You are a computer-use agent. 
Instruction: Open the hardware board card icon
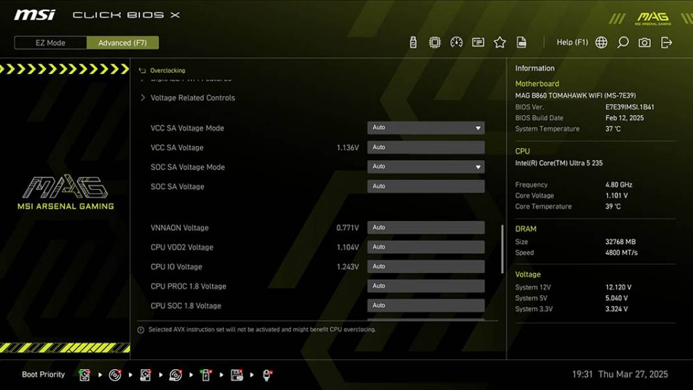click(x=478, y=42)
